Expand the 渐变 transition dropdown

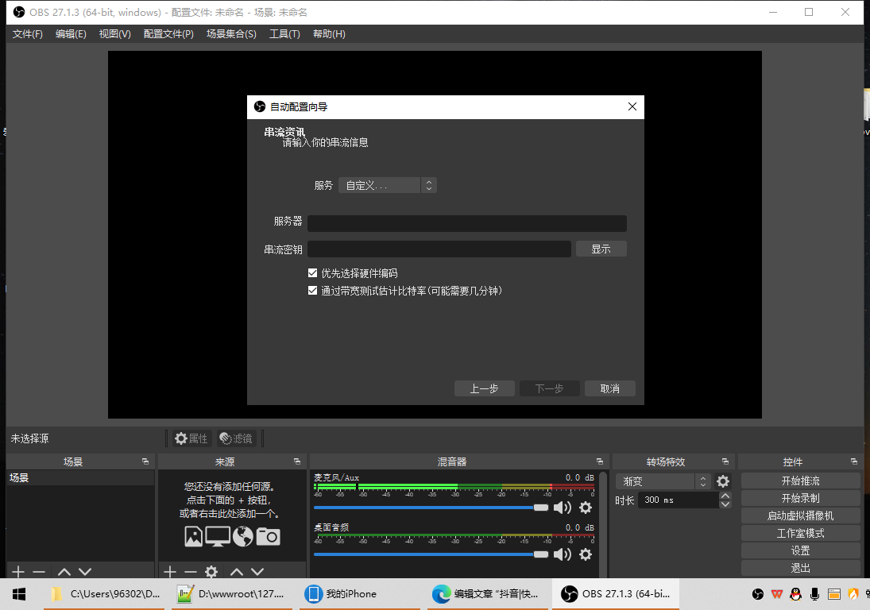(663, 481)
